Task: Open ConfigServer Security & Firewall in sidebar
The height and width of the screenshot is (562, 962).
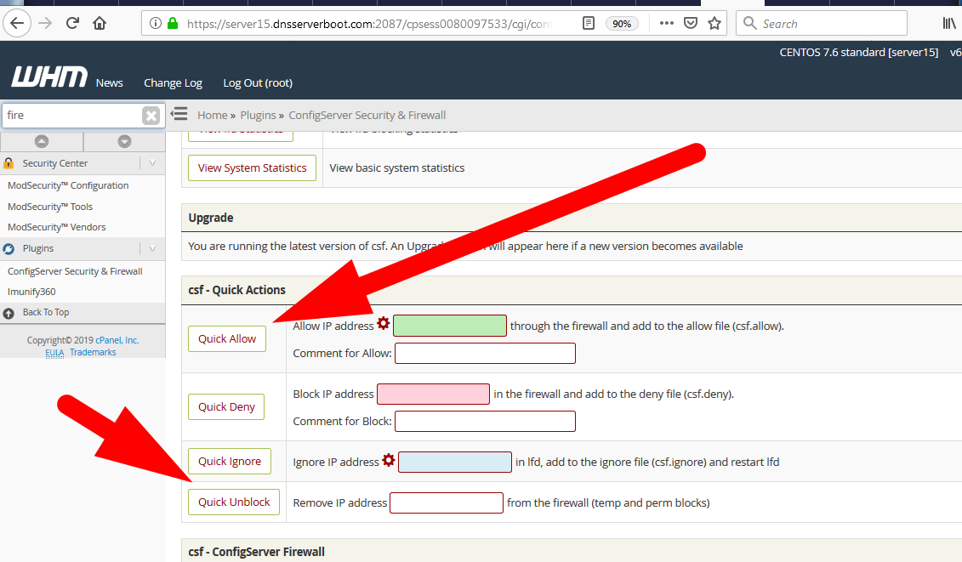Action: [x=75, y=271]
